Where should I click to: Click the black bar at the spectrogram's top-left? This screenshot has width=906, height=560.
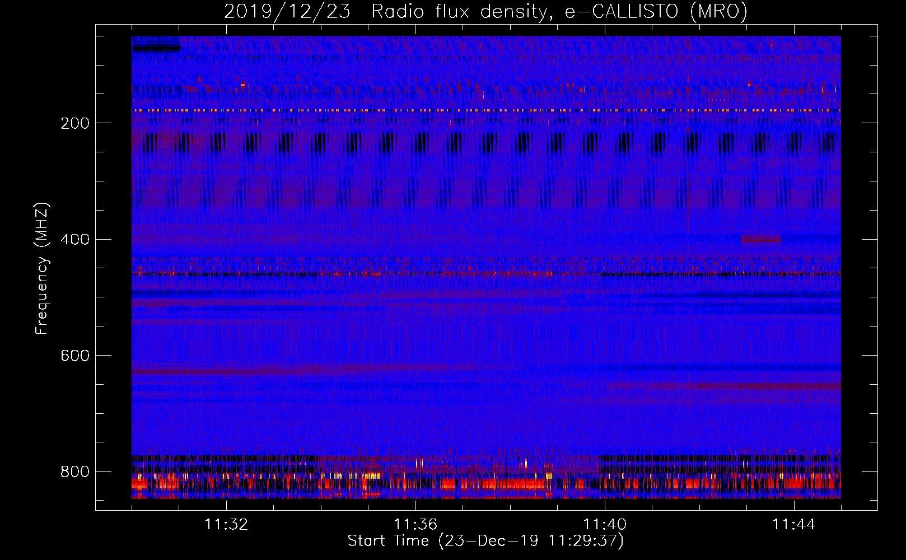tap(156, 48)
